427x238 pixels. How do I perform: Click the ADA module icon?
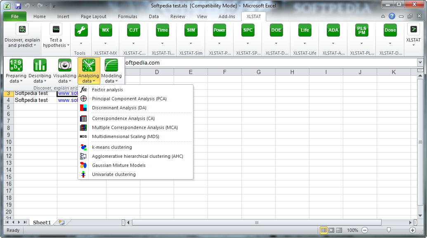click(x=333, y=30)
